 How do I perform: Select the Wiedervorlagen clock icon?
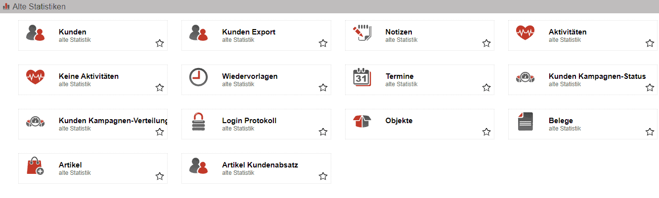tap(198, 77)
